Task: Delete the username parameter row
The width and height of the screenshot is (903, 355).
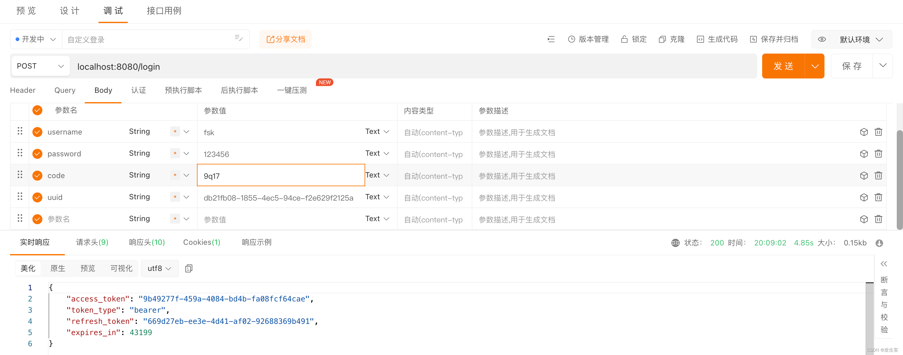Action: tap(878, 132)
